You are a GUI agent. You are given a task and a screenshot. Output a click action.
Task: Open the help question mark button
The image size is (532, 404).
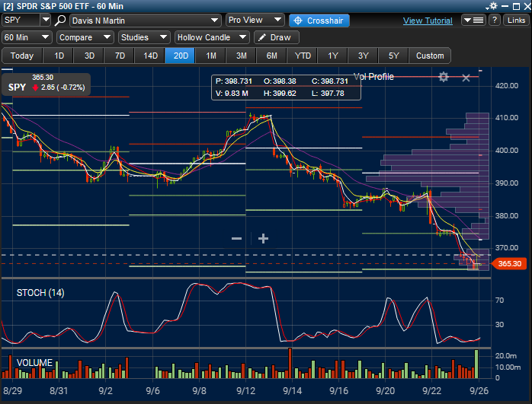(495, 20)
